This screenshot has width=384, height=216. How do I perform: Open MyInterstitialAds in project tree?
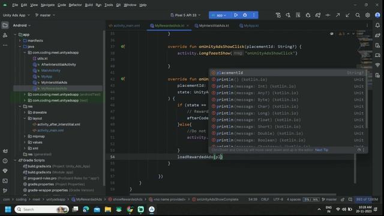coord(54,83)
